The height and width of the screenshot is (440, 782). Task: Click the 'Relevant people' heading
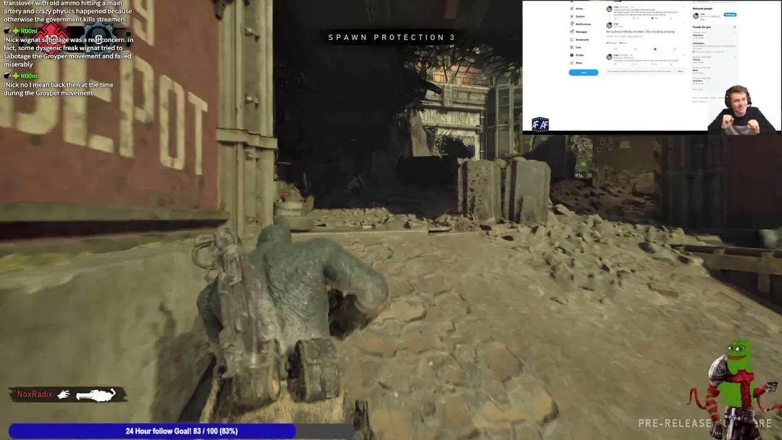(x=703, y=8)
